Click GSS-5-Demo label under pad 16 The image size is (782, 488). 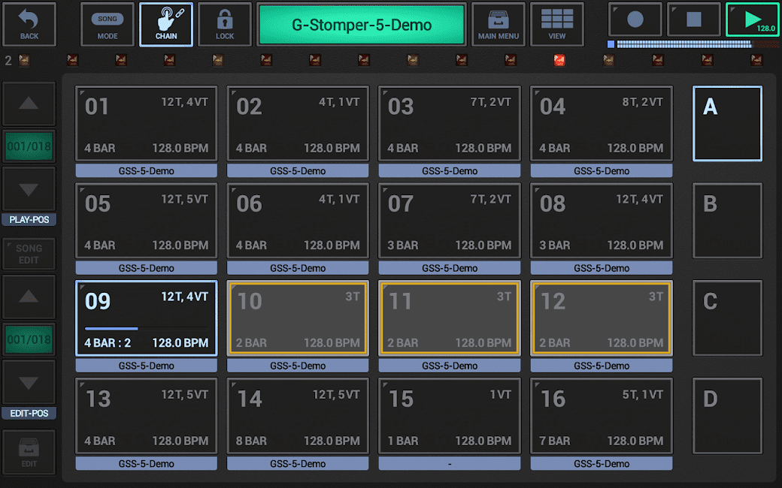tap(601, 464)
